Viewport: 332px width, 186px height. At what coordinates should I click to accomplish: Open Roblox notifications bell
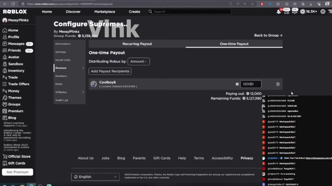click(x=279, y=12)
